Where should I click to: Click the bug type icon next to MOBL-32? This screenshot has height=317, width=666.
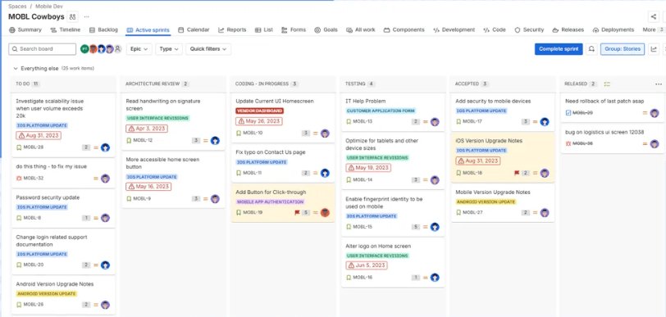tap(19, 179)
